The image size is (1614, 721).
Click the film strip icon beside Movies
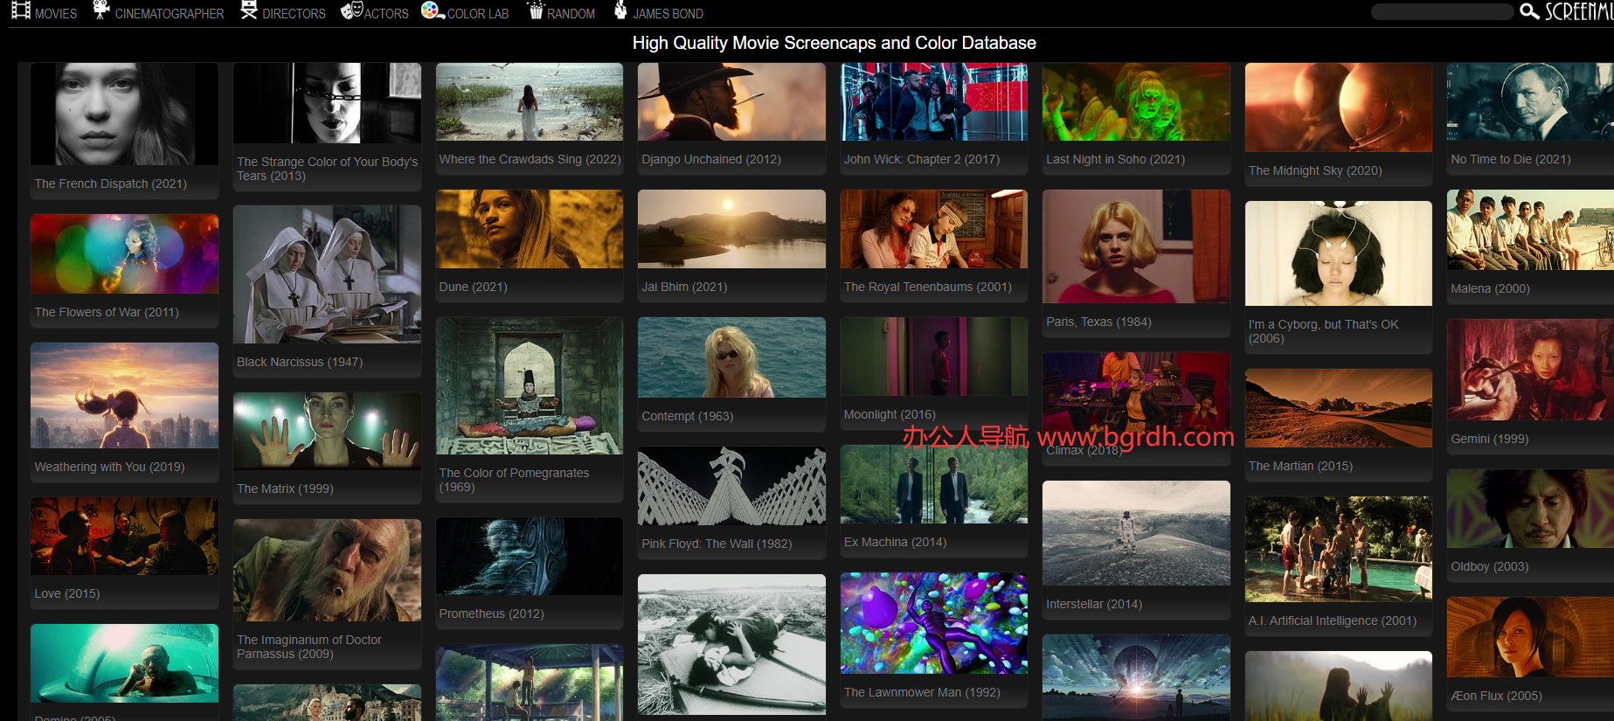[21, 10]
